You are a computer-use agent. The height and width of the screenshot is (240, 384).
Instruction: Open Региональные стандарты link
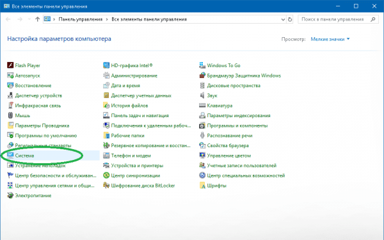43,145
